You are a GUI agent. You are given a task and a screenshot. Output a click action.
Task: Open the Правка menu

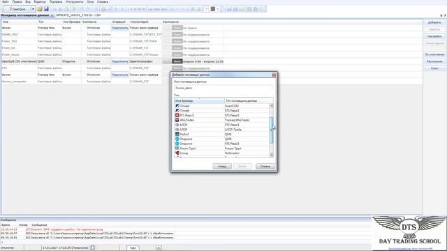tap(17, 1)
